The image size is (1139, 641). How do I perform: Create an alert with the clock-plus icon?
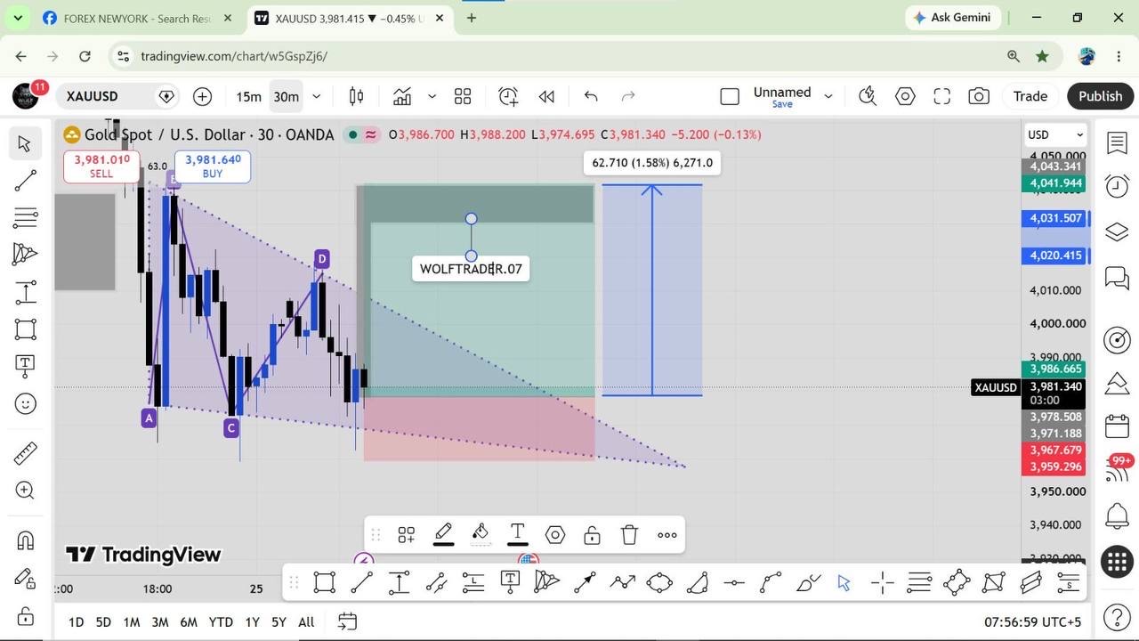click(508, 96)
